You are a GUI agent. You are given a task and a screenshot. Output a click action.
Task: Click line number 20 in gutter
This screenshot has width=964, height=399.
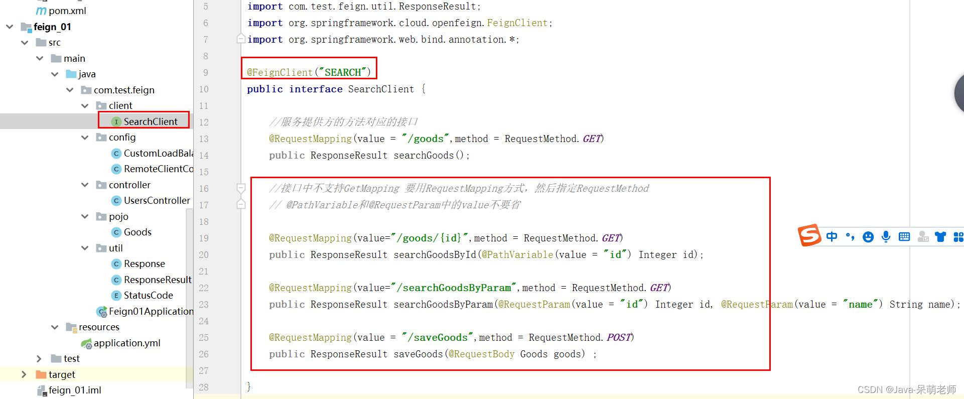point(203,254)
